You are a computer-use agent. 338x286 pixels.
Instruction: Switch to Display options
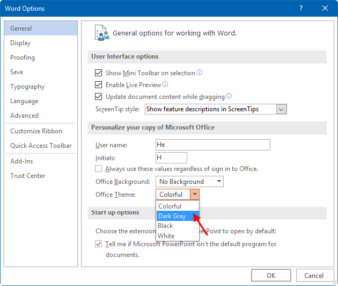tap(41, 43)
